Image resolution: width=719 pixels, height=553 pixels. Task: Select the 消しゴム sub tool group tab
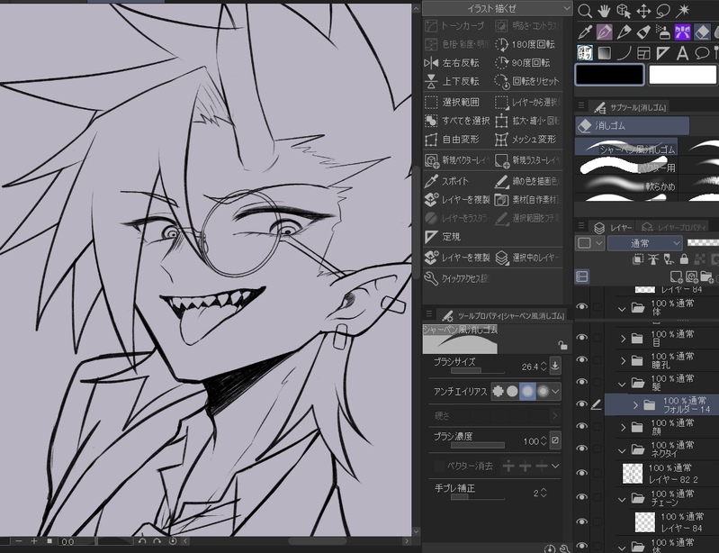pyautogui.click(x=633, y=125)
